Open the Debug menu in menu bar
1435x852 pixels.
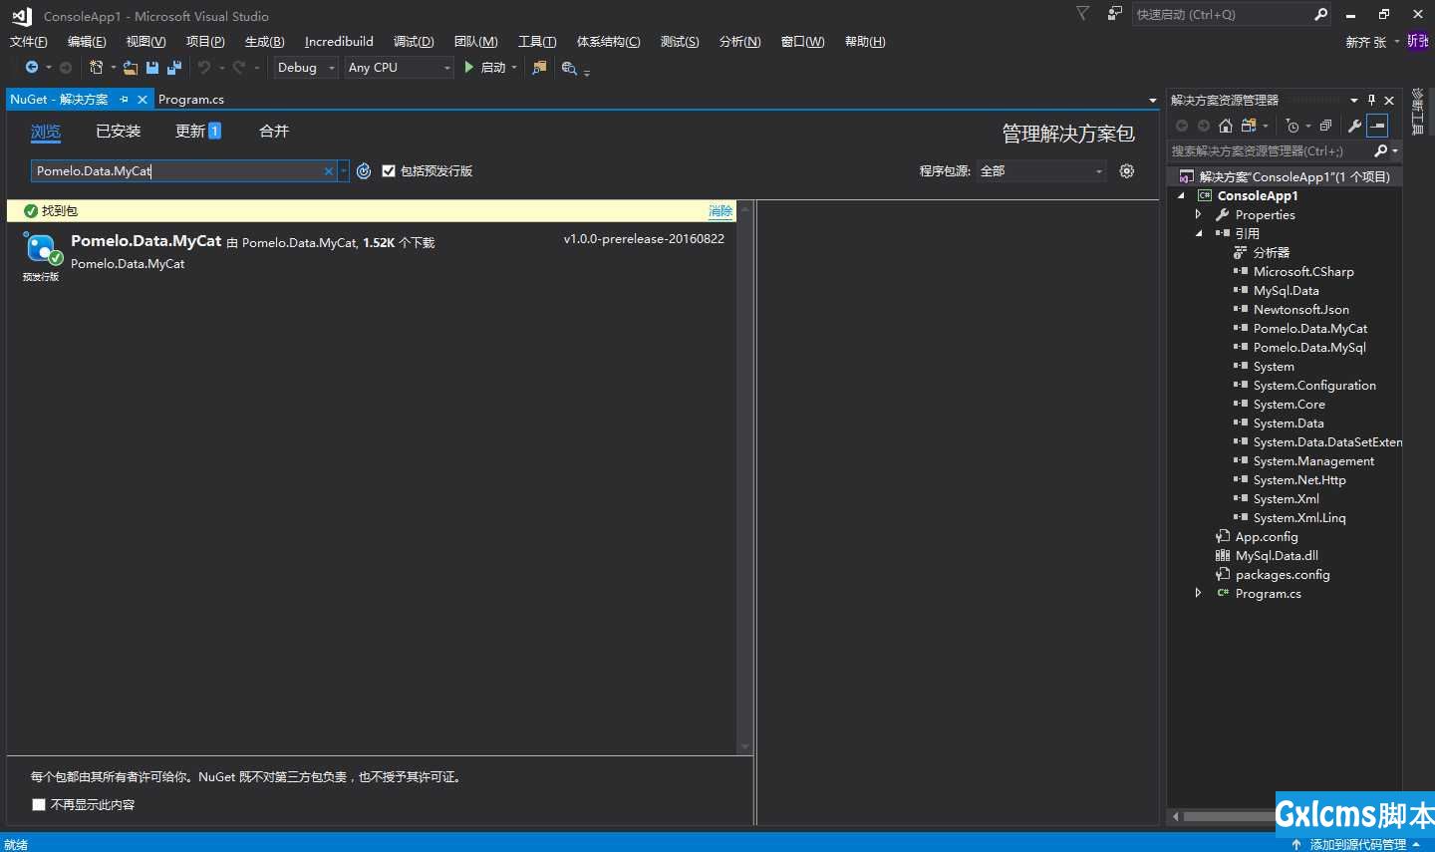414,42
